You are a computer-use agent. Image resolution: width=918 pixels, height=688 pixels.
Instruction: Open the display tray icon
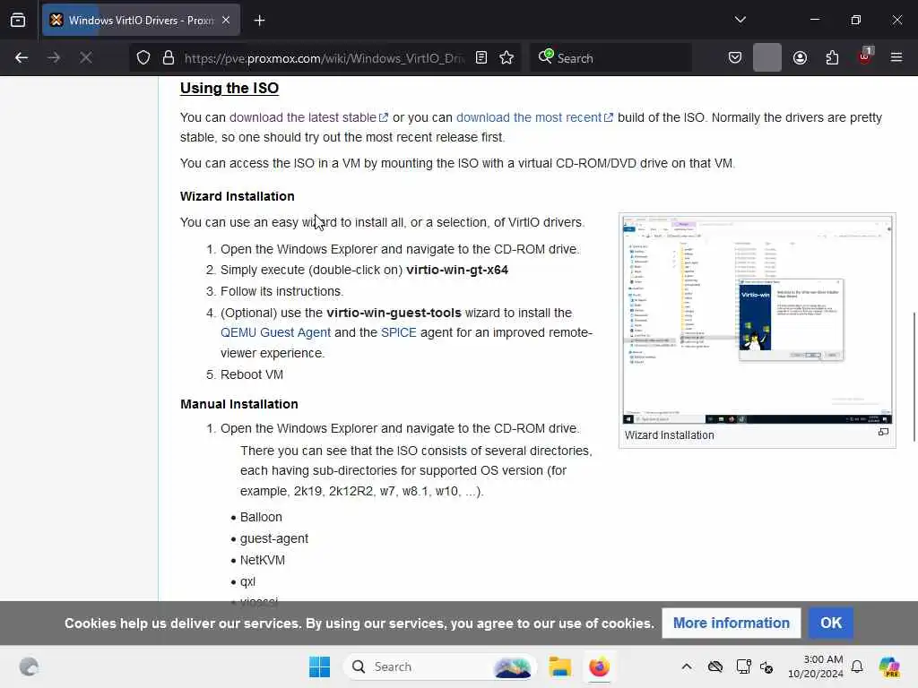743,666
